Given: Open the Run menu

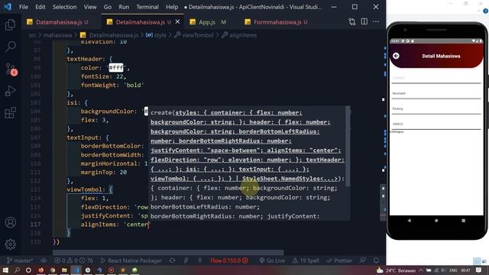Looking at the screenshot, I should click(x=124, y=7).
